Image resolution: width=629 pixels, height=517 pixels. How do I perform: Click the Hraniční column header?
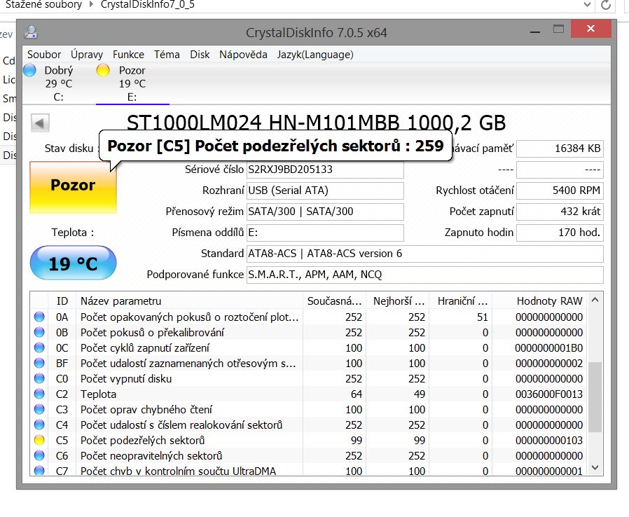(460, 301)
